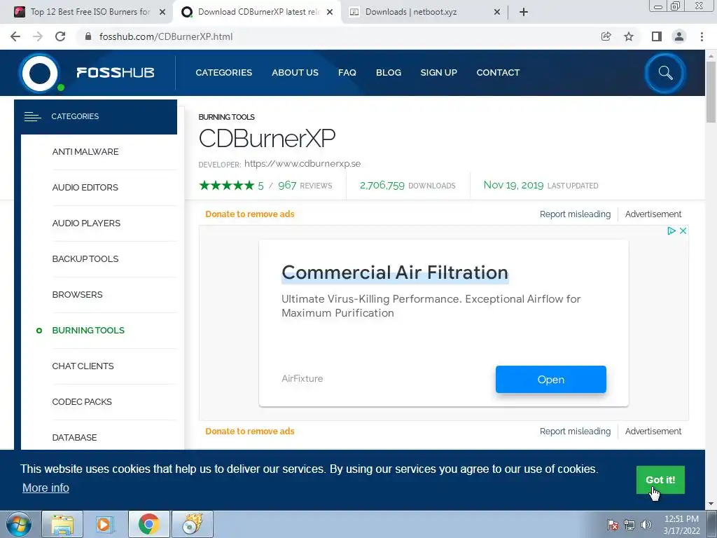This screenshot has height=538, width=717.
Task: Accept cookies with Got it! button
Action: (660, 480)
